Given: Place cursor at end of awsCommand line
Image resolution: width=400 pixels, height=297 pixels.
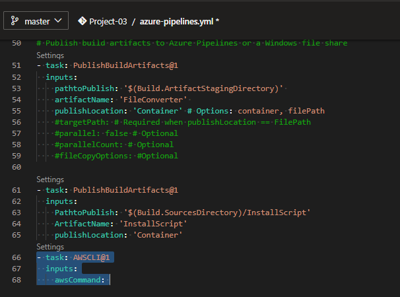Looking at the screenshot, I should point(110,280).
